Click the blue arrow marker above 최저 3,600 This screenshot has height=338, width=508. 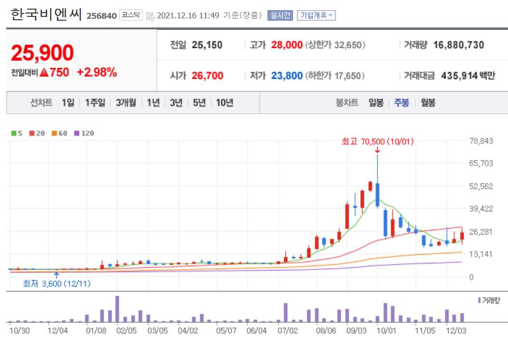tap(57, 273)
